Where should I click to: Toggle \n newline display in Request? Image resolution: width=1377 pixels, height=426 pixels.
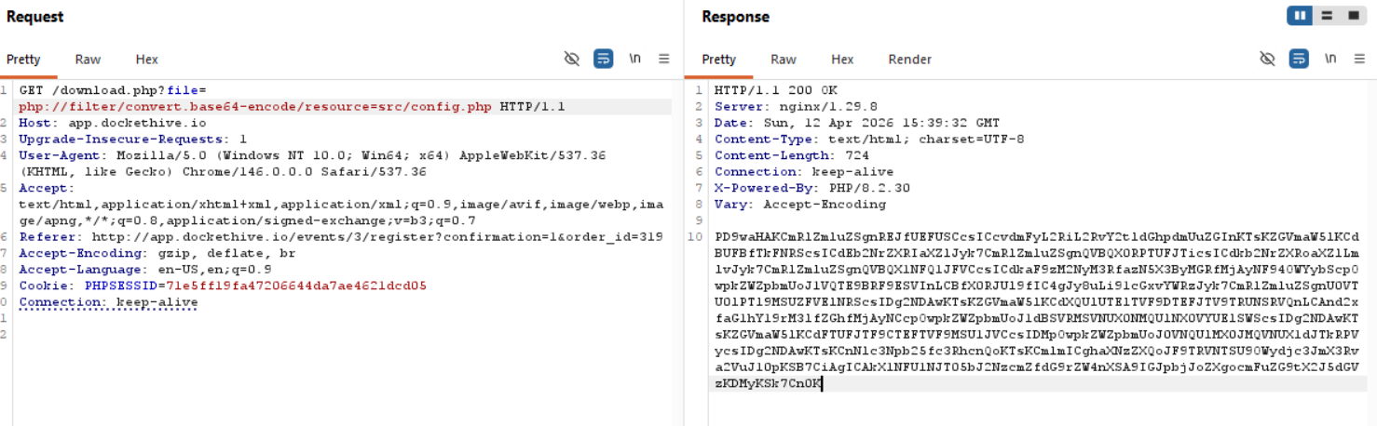point(634,59)
